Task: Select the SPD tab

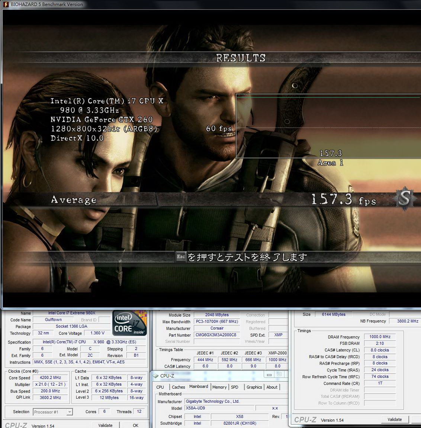Action: [x=235, y=387]
